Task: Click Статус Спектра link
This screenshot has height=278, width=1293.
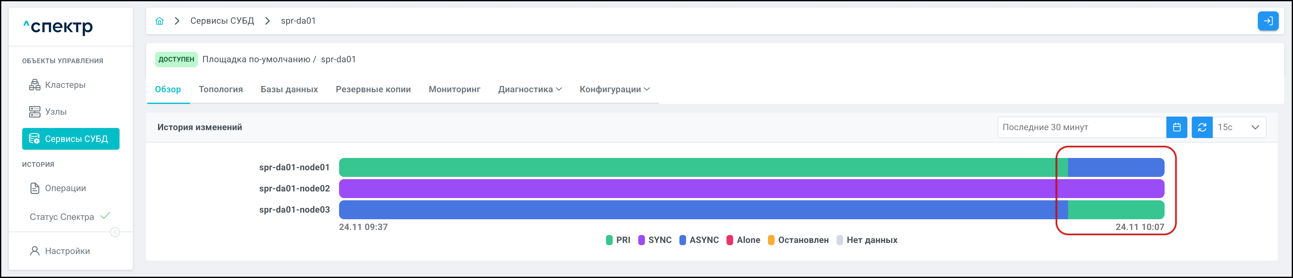Action: coord(62,217)
